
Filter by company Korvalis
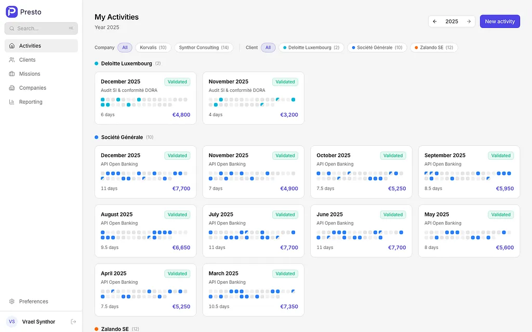pyautogui.click(x=153, y=47)
